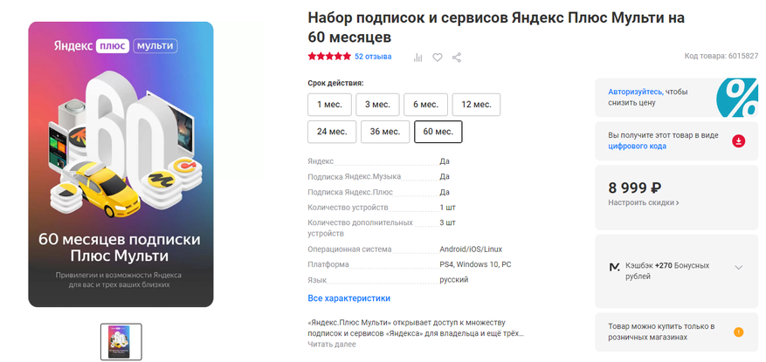Screen dimensions: 766x362
Task: Choose the 24 мес. option
Action: coord(332,132)
